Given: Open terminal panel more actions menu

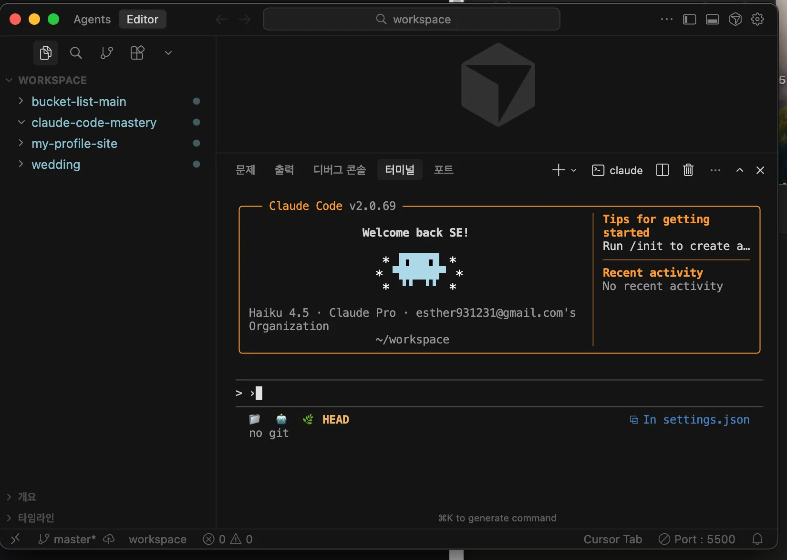Looking at the screenshot, I should pos(715,170).
